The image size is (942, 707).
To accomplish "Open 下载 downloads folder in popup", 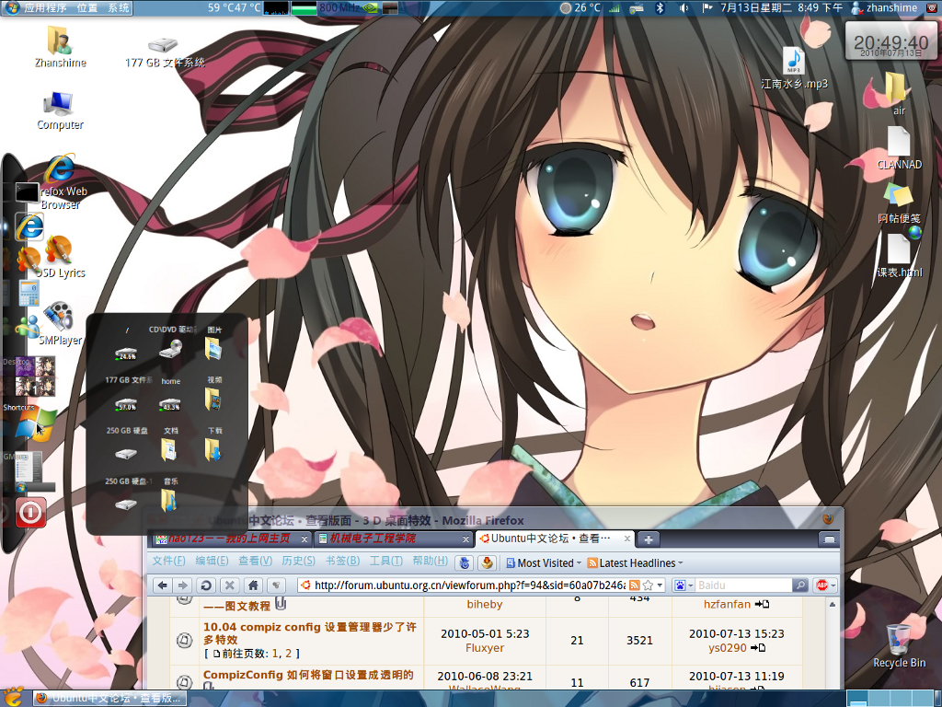I will pyautogui.click(x=213, y=450).
